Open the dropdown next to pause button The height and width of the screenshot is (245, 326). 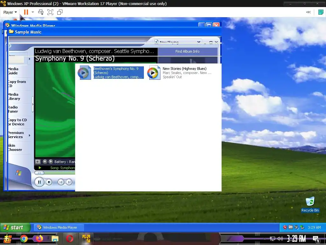click(x=33, y=12)
